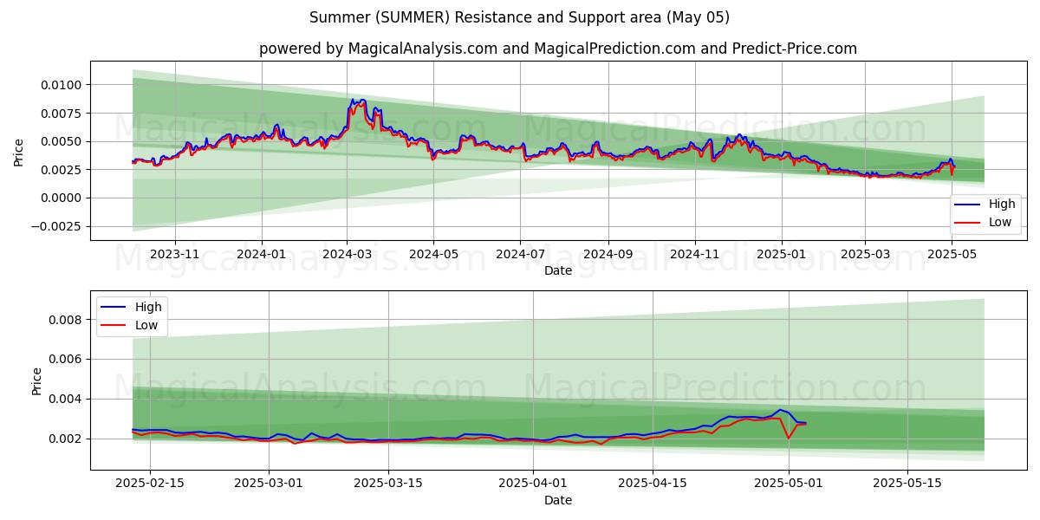The image size is (1040, 520).
Task: Click the '2024-07' date tick label
Action: (x=520, y=253)
